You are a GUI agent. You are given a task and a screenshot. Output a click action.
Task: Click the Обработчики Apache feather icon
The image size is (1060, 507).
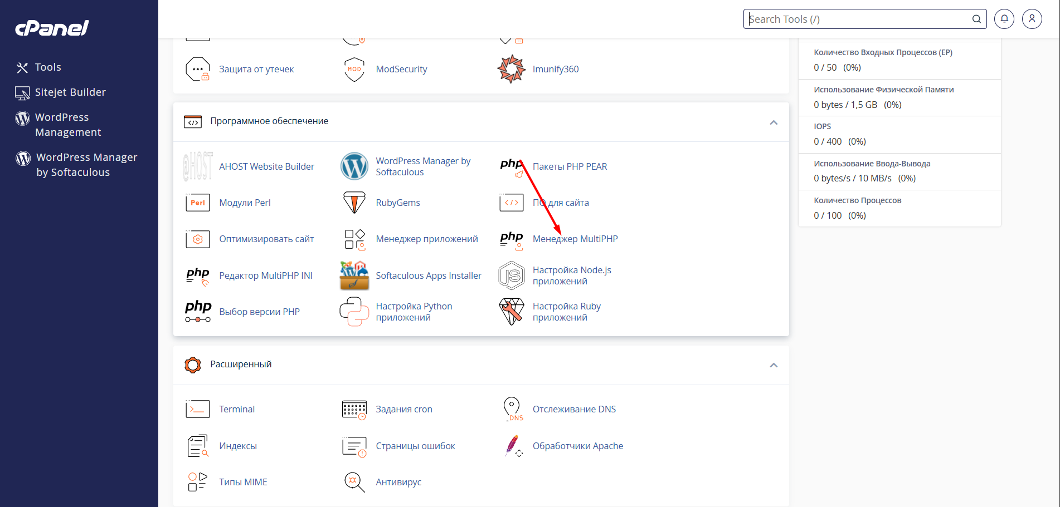tap(513, 446)
